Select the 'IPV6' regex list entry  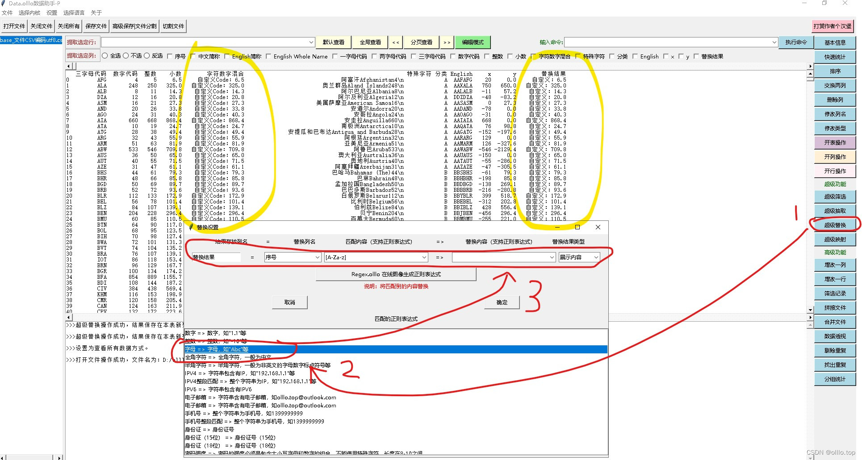(x=396, y=390)
